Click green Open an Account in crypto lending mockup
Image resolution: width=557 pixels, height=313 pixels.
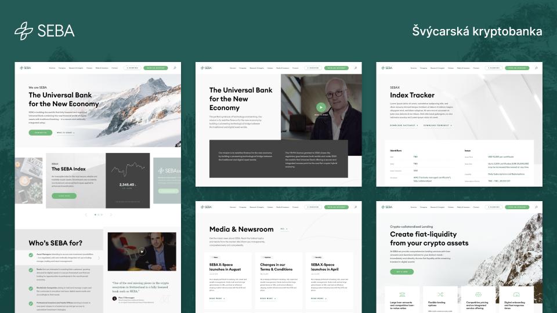coord(517,207)
